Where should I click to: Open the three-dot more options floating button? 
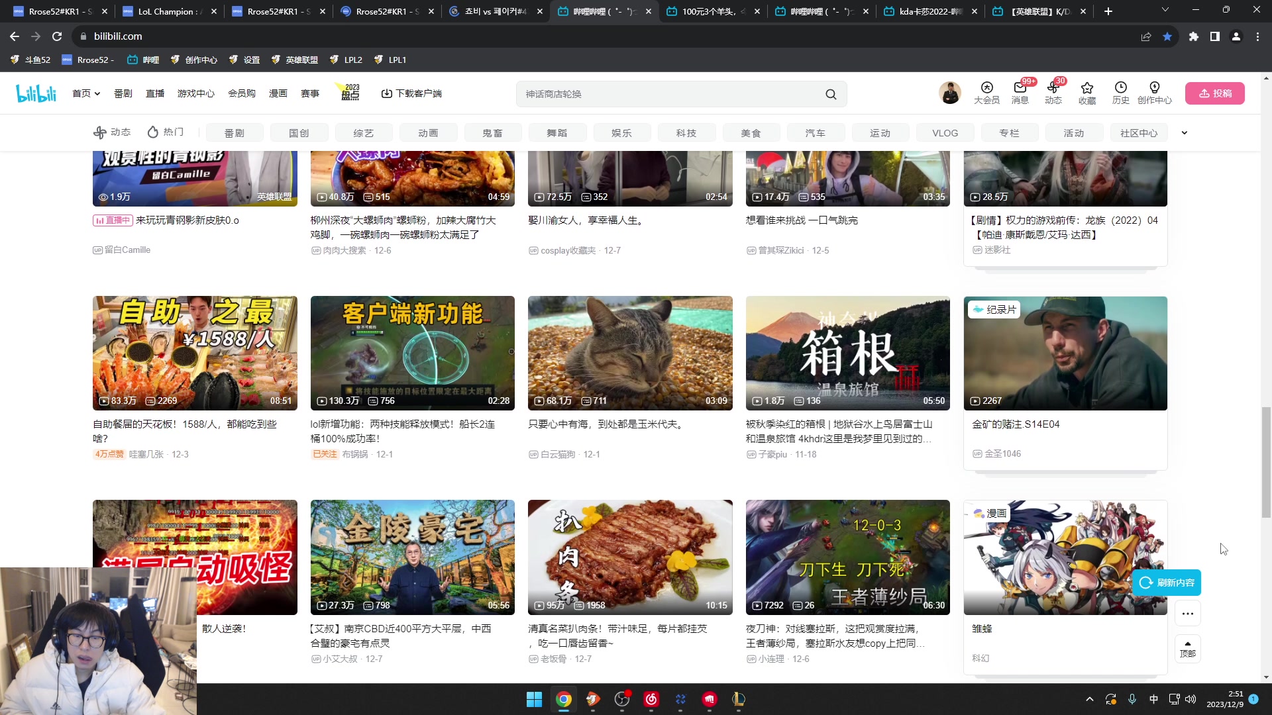point(1188,614)
